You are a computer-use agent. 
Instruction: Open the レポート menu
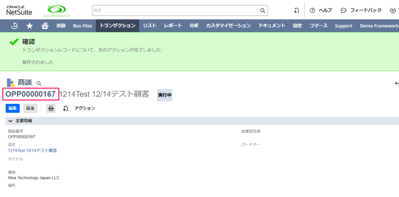click(x=173, y=26)
